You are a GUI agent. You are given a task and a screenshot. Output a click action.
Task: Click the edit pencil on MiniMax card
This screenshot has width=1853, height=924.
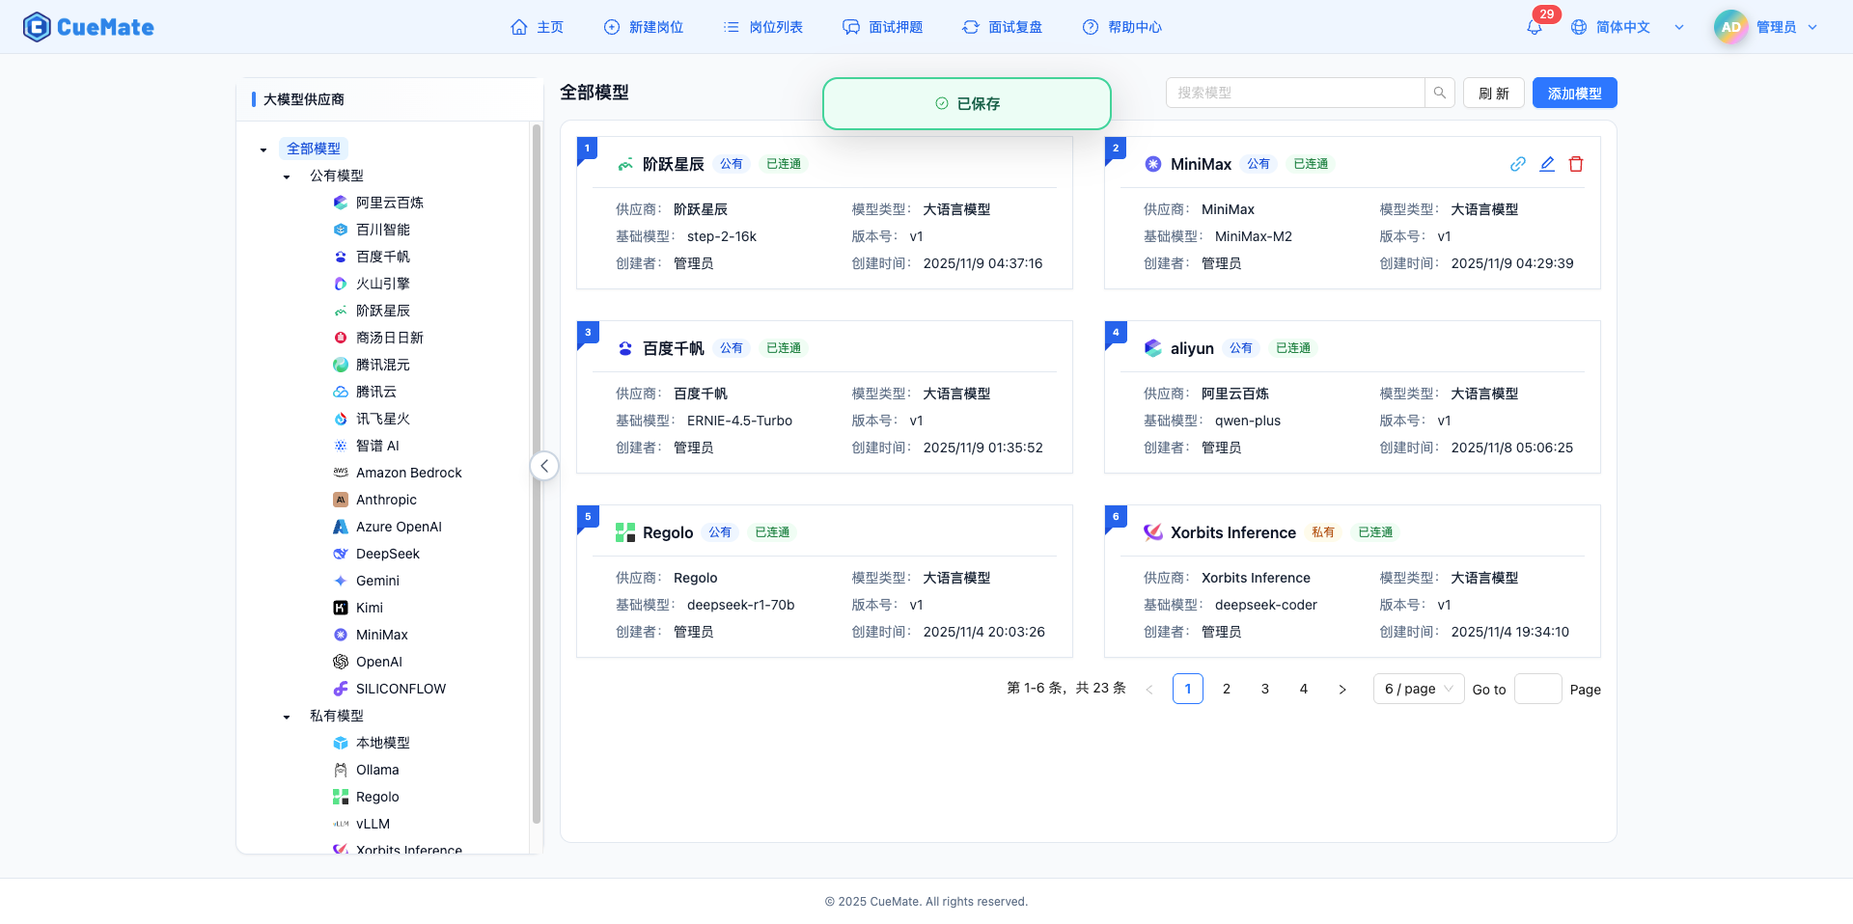[x=1547, y=164]
